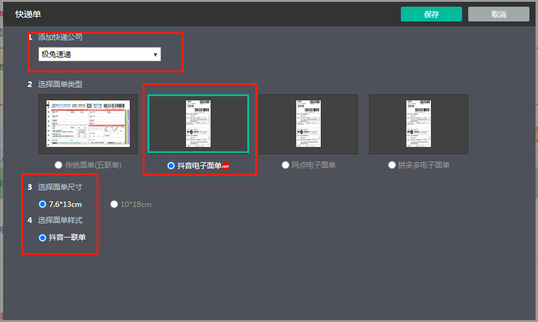Click the 选择面单类型 label
This screenshot has height=322, width=538.
pyautogui.click(x=60, y=84)
